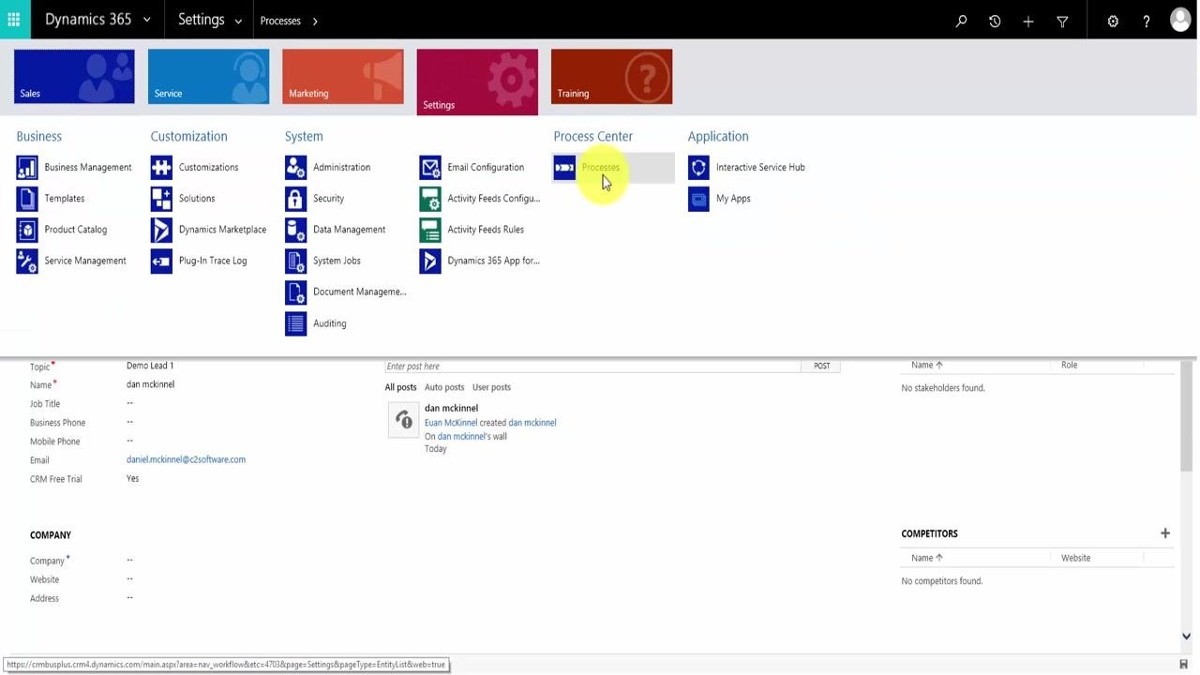Image resolution: width=1200 pixels, height=675 pixels.
Task: Open the Solutions link
Action: coord(197,198)
